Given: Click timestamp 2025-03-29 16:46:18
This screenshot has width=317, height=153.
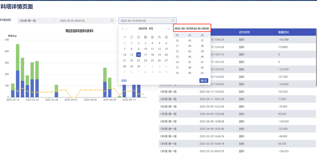Looking at the screenshot, I should pos(211,136).
